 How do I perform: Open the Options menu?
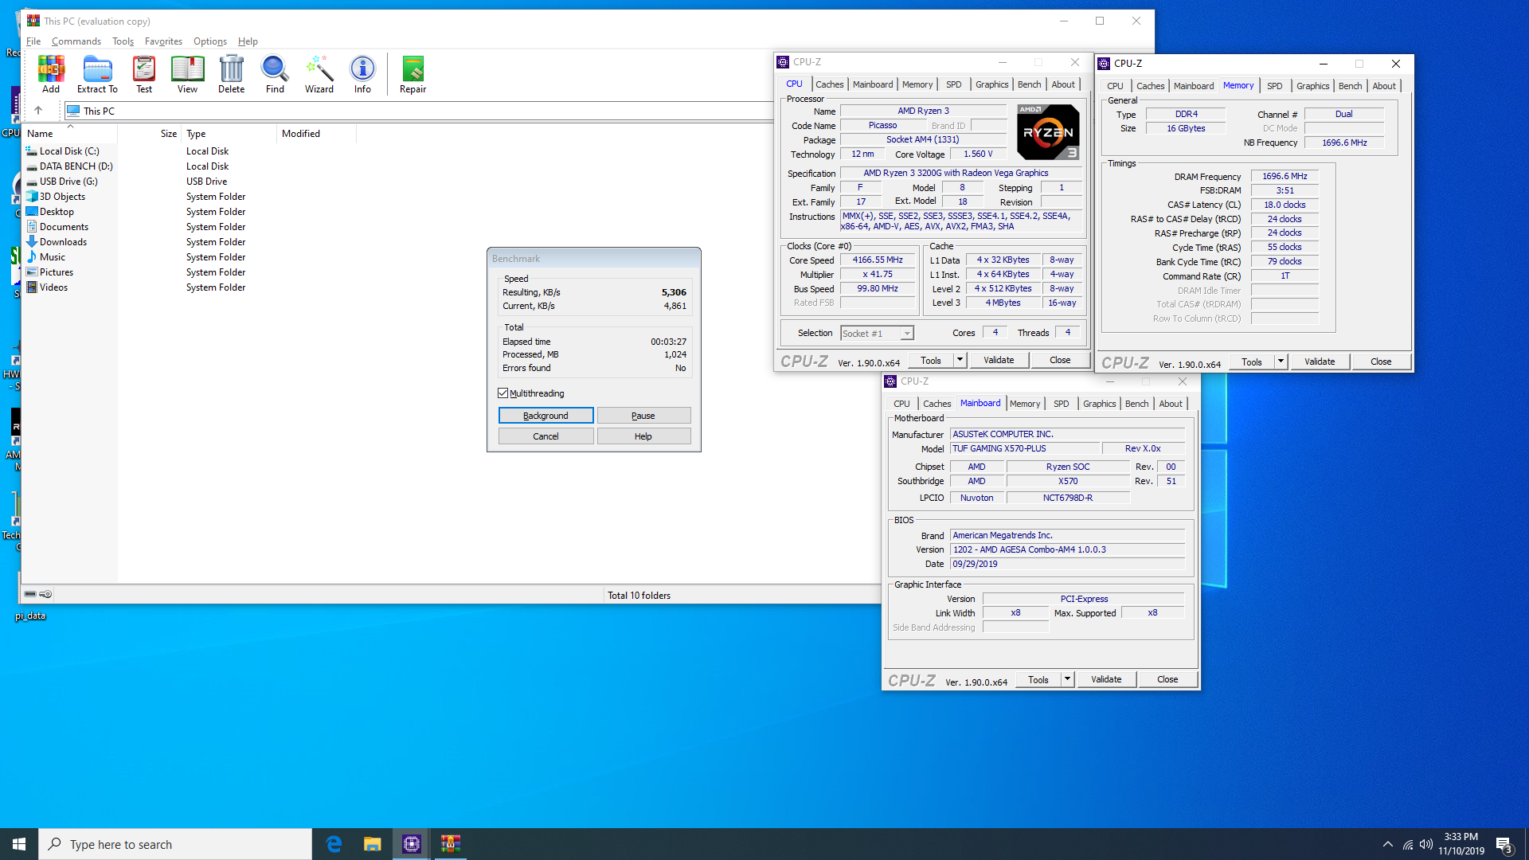pos(210,41)
